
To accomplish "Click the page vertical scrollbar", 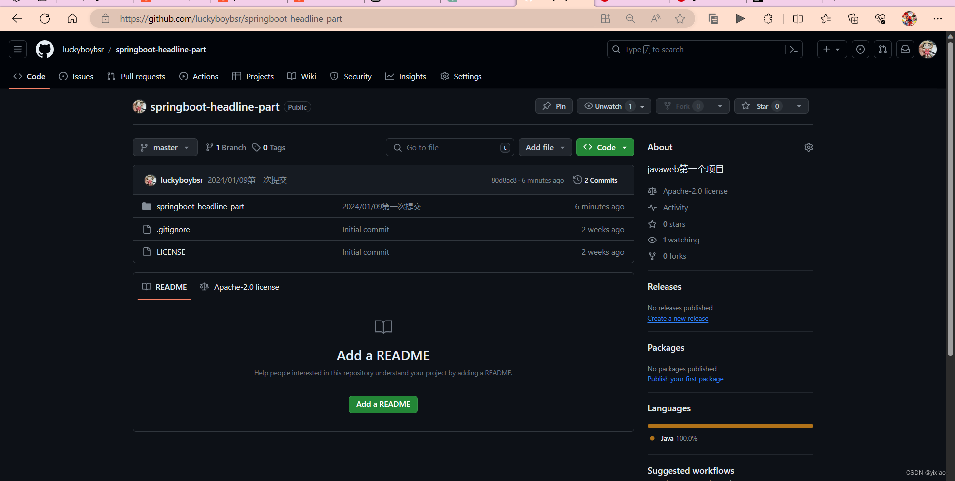I will tap(950, 199).
